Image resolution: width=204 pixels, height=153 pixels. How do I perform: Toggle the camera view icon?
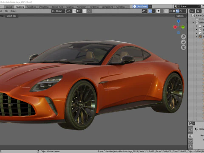pyautogui.click(x=184, y=48)
